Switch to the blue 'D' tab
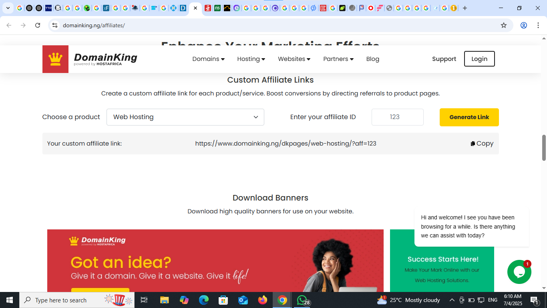 pos(183,8)
